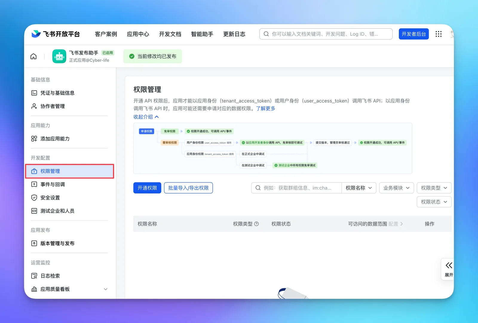
Task: Click the 当前修改均已发布 status badge
Action: [x=153, y=56]
